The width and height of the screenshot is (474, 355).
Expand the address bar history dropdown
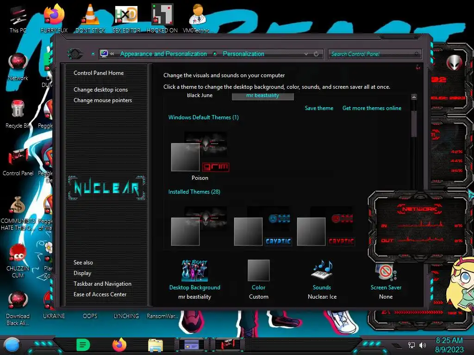click(x=306, y=54)
